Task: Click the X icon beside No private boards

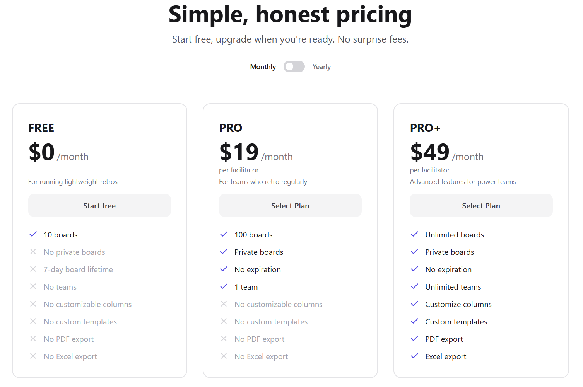Action: pos(33,252)
